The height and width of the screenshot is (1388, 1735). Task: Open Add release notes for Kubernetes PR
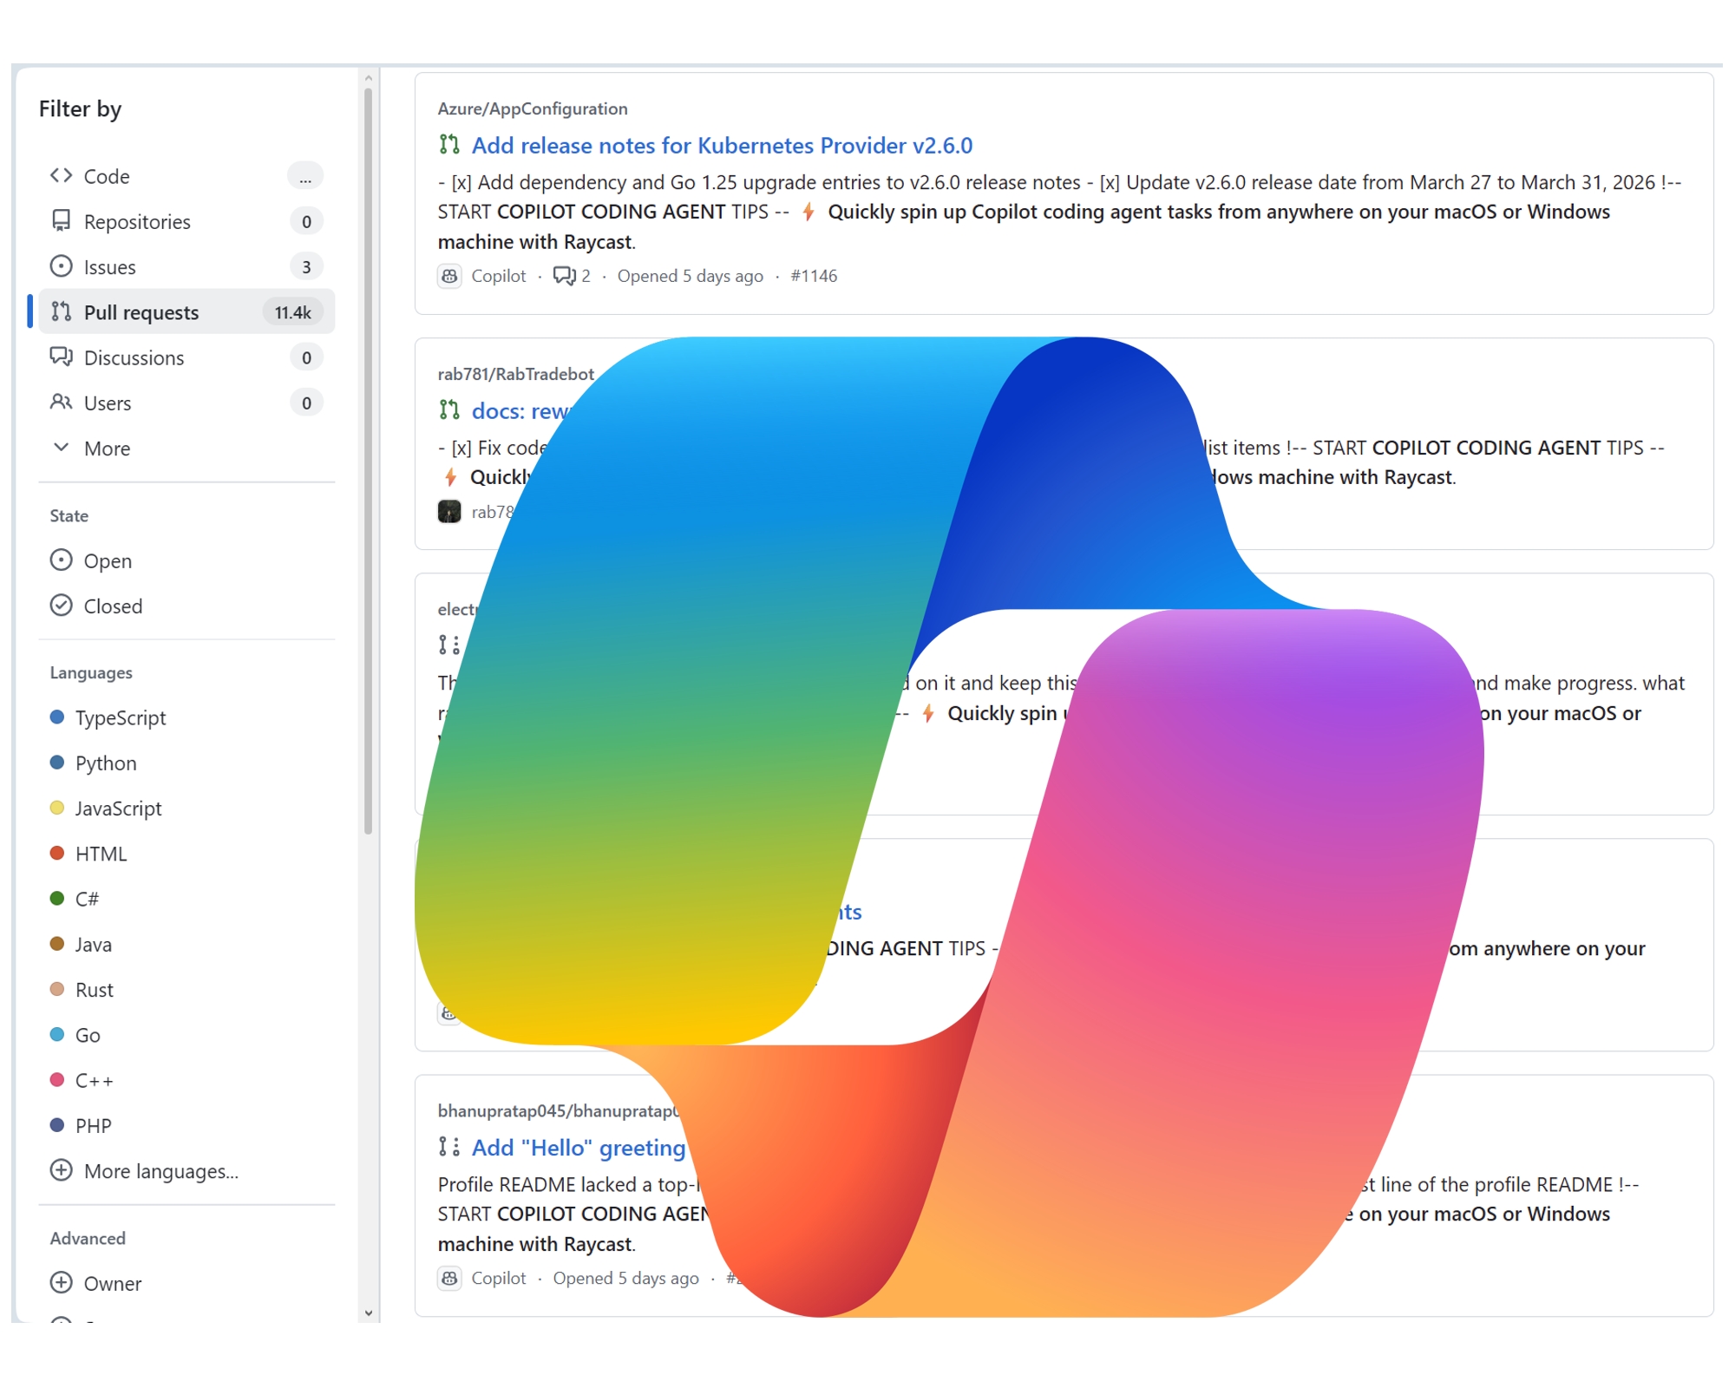coord(721,146)
